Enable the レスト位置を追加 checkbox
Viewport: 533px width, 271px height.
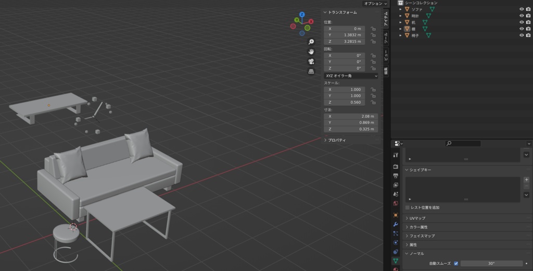408,207
